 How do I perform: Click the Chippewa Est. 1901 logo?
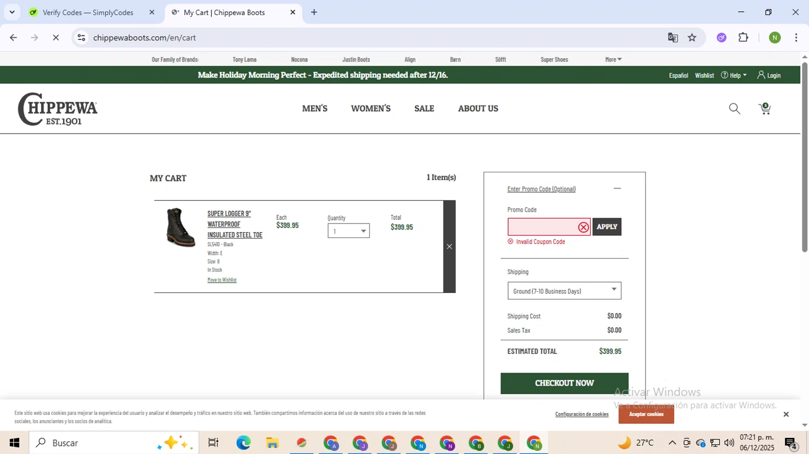click(58, 109)
